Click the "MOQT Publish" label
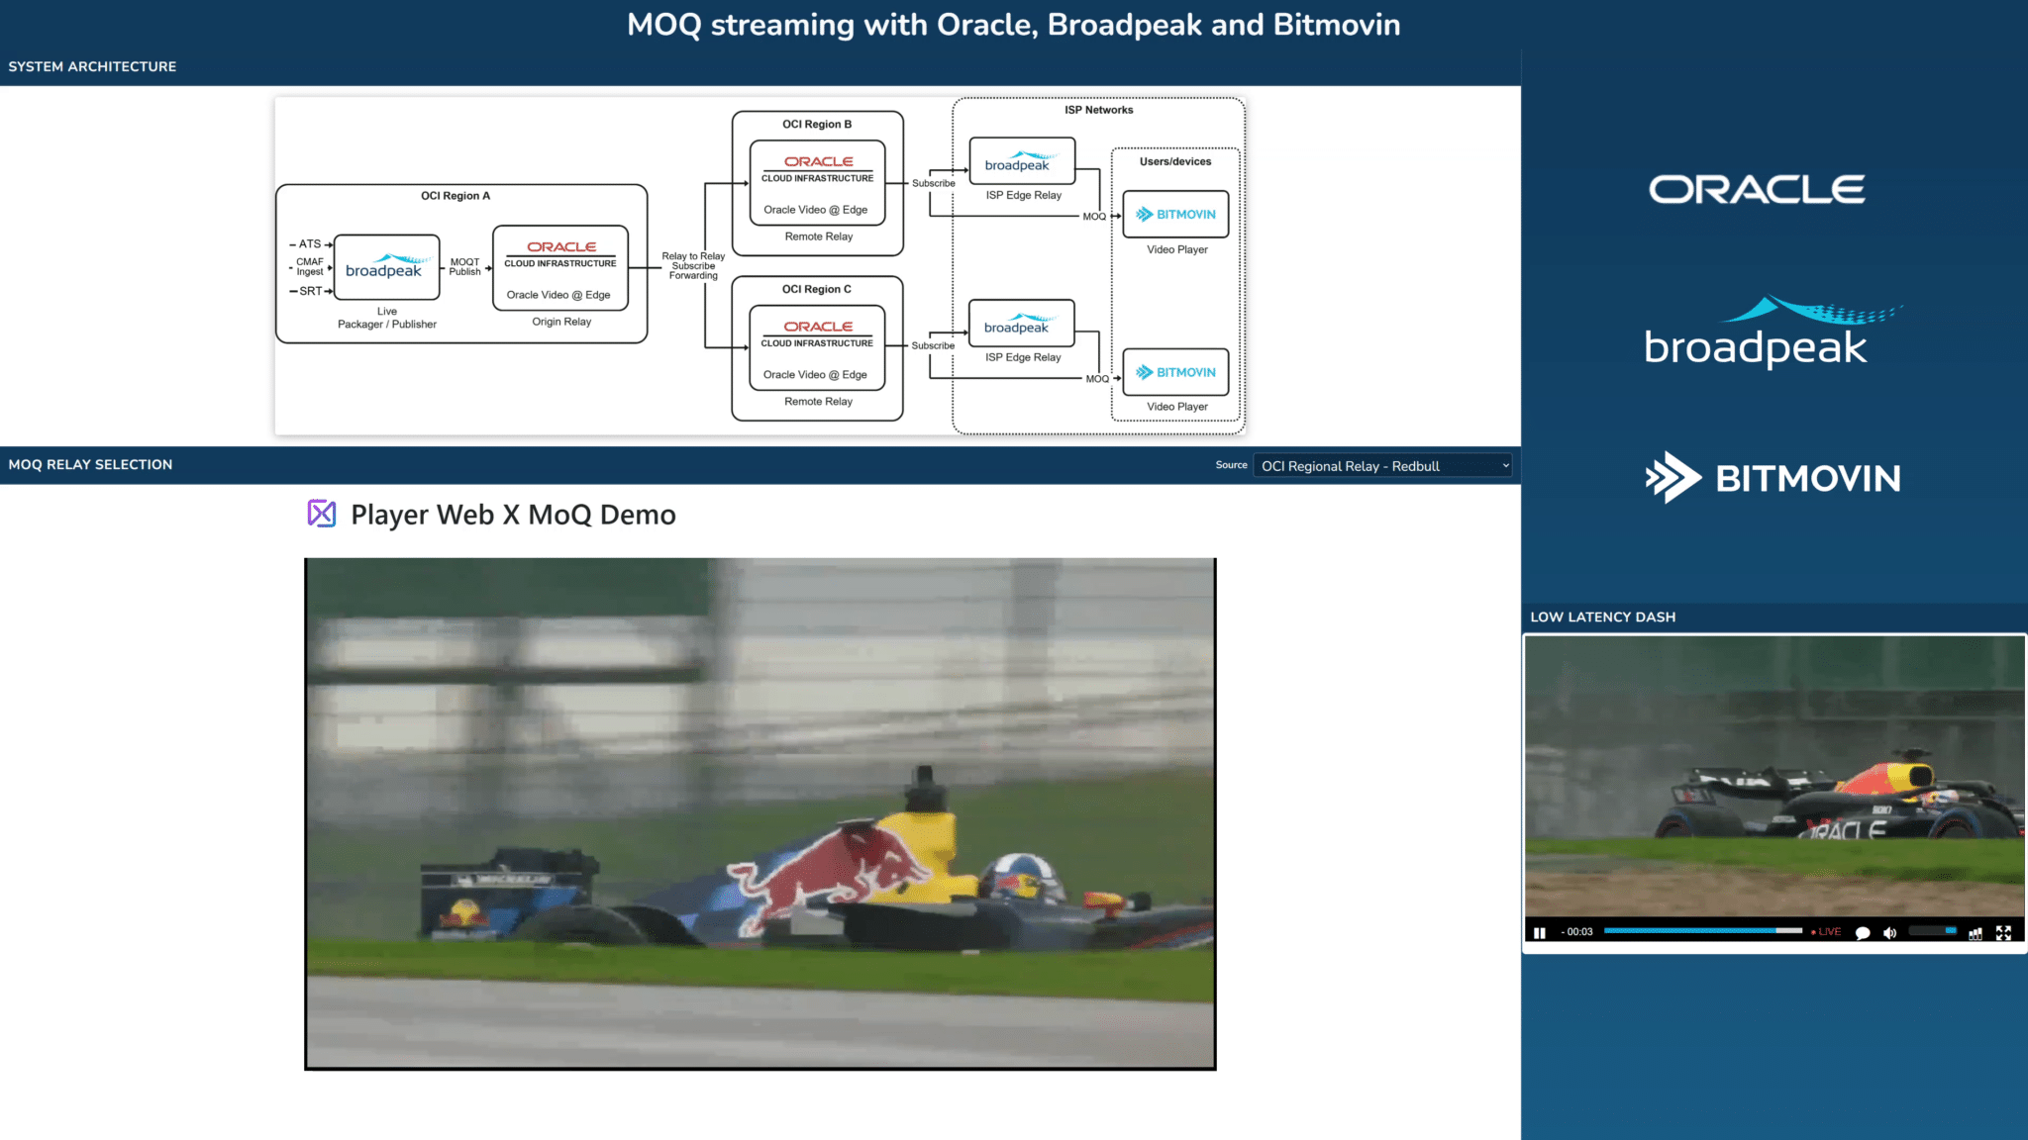 click(x=464, y=267)
